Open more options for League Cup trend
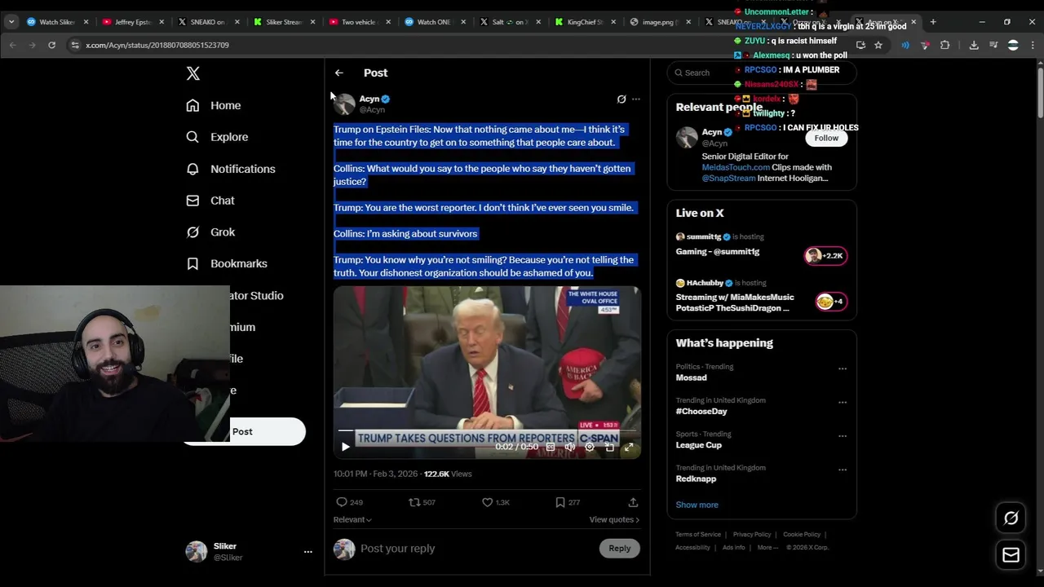The height and width of the screenshot is (587, 1044). pyautogui.click(x=843, y=436)
